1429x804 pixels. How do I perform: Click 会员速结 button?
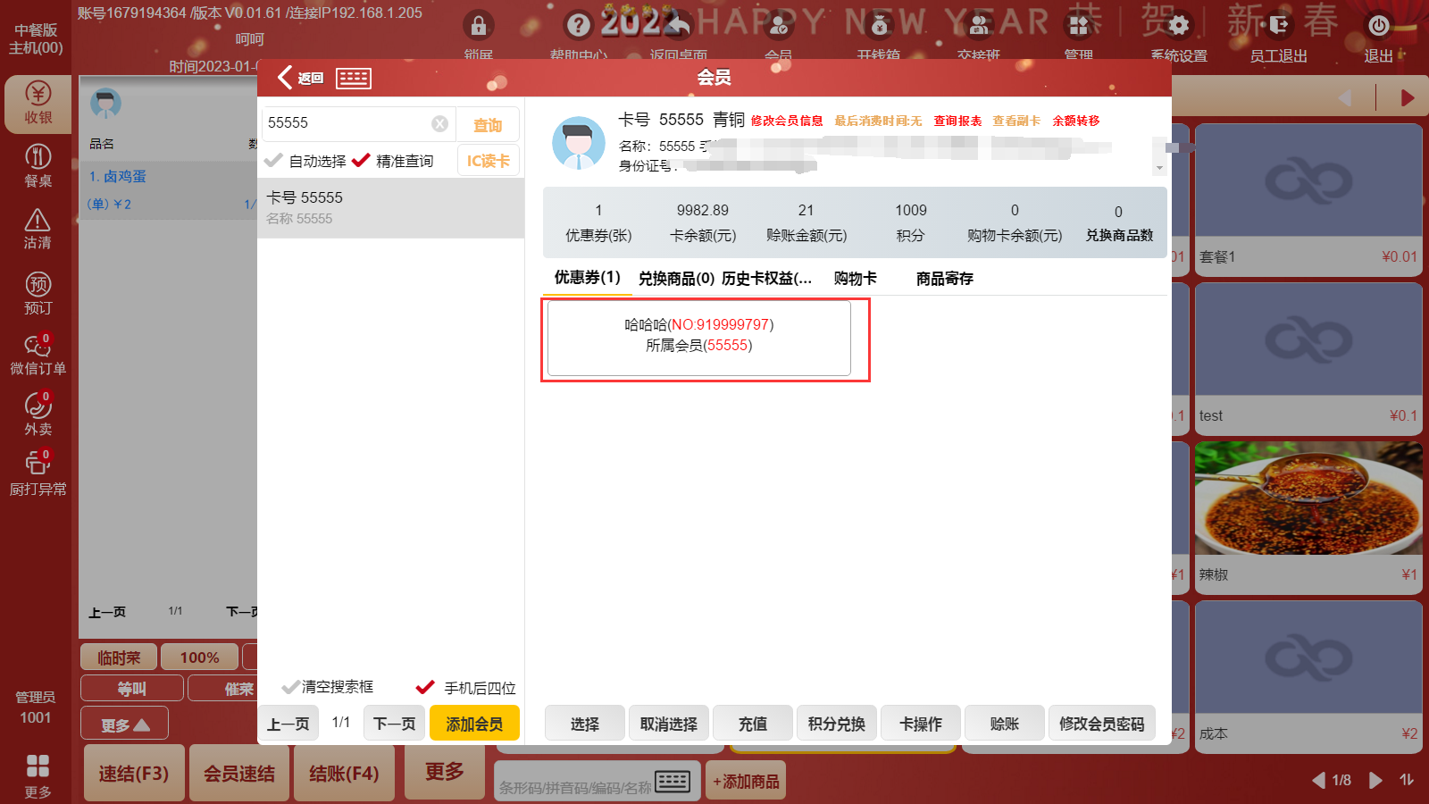239,773
